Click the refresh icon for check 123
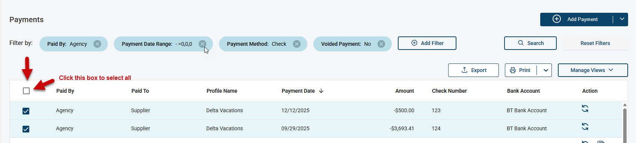Screen dimensions: 636x143 (x=585, y=108)
